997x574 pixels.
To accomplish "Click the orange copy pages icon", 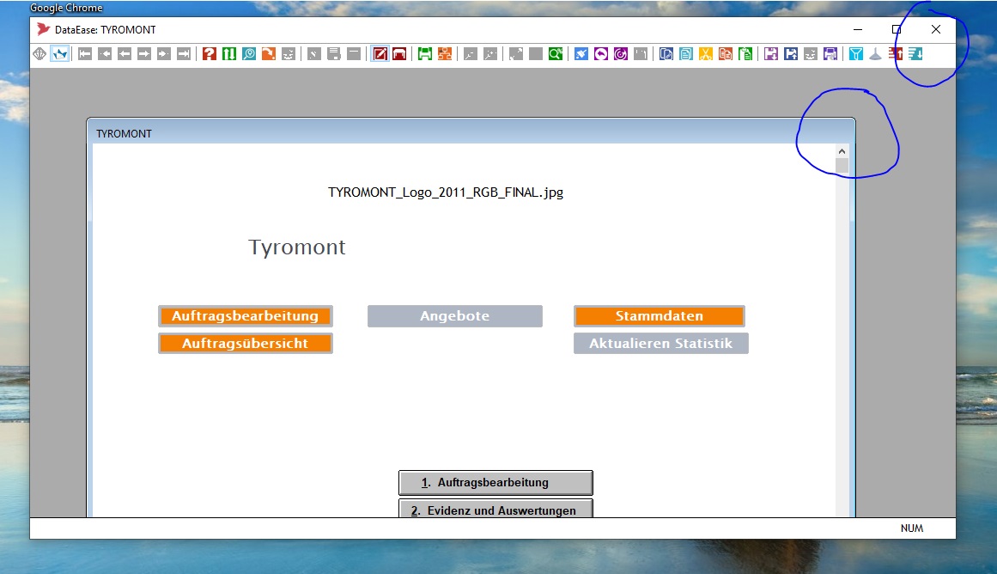I will (x=726, y=54).
